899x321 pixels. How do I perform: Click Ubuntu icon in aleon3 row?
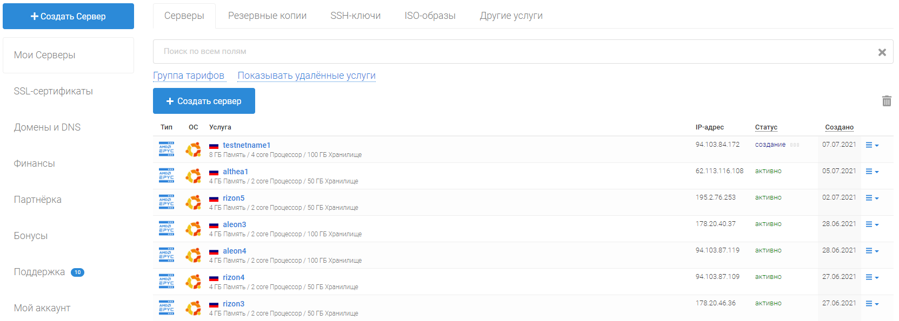point(193,229)
